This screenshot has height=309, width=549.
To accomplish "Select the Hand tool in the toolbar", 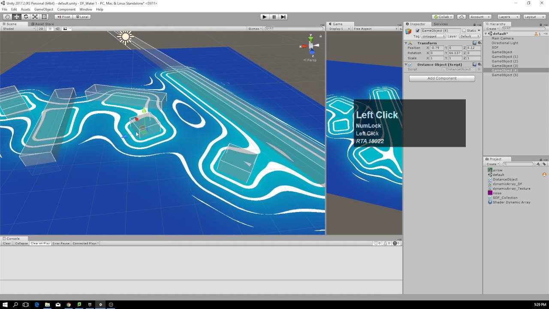I will coord(7,16).
